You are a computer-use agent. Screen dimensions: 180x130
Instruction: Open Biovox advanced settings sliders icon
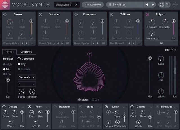click(32, 43)
